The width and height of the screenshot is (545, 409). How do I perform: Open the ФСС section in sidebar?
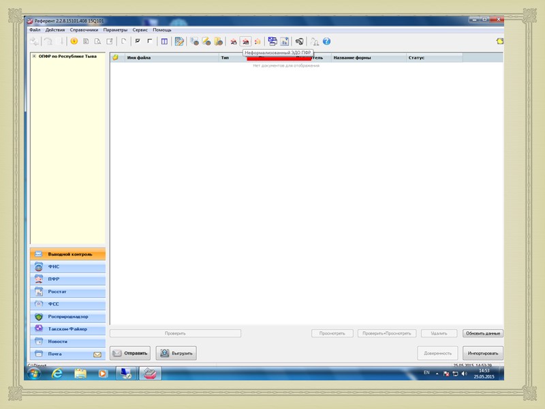pyautogui.click(x=67, y=304)
